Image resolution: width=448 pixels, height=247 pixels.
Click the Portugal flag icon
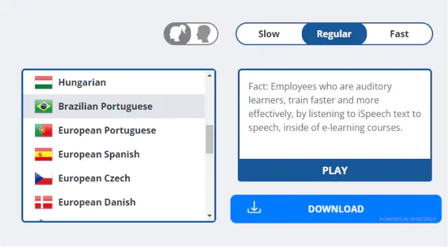[44, 131]
